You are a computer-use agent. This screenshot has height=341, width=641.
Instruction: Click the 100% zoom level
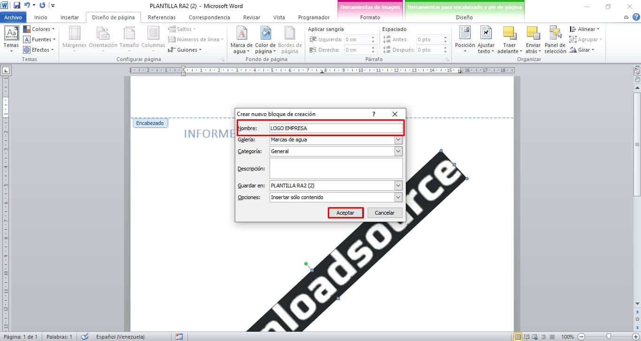pyautogui.click(x=567, y=337)
